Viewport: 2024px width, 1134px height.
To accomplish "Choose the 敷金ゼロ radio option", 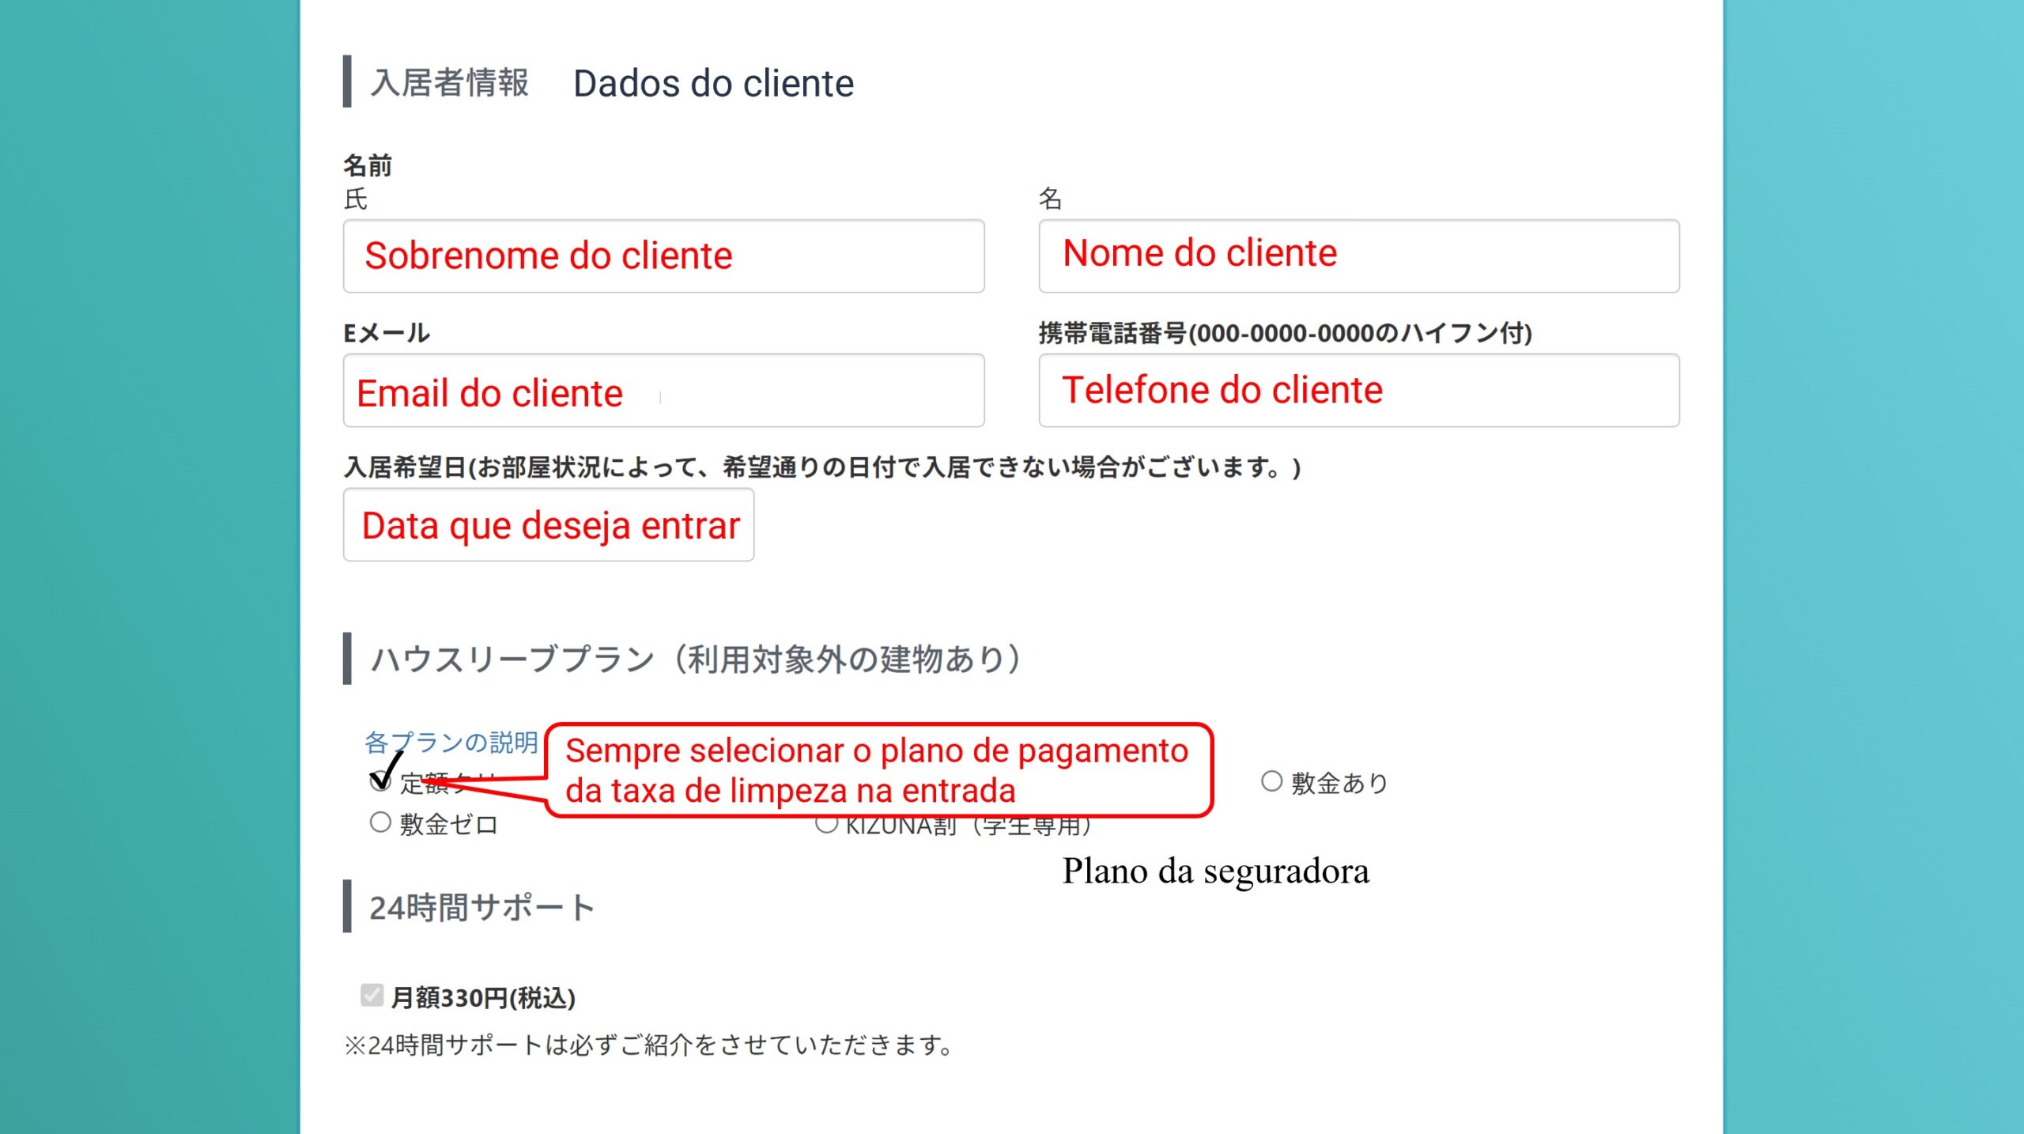I will 380,822.
